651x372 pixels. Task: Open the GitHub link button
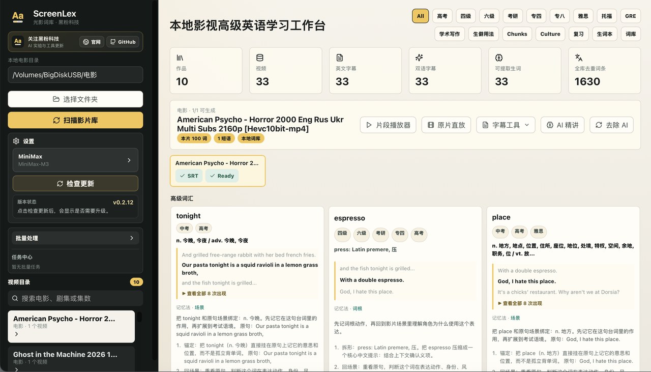click(123, 42)
